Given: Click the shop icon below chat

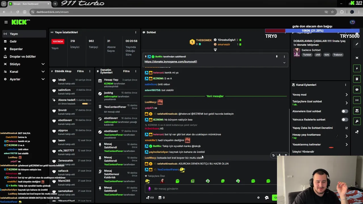Looking at the screenshot, I should [x=160, y=198].
